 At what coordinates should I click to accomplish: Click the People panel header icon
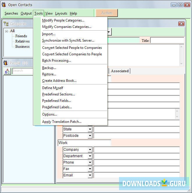[x=5, y=63]
